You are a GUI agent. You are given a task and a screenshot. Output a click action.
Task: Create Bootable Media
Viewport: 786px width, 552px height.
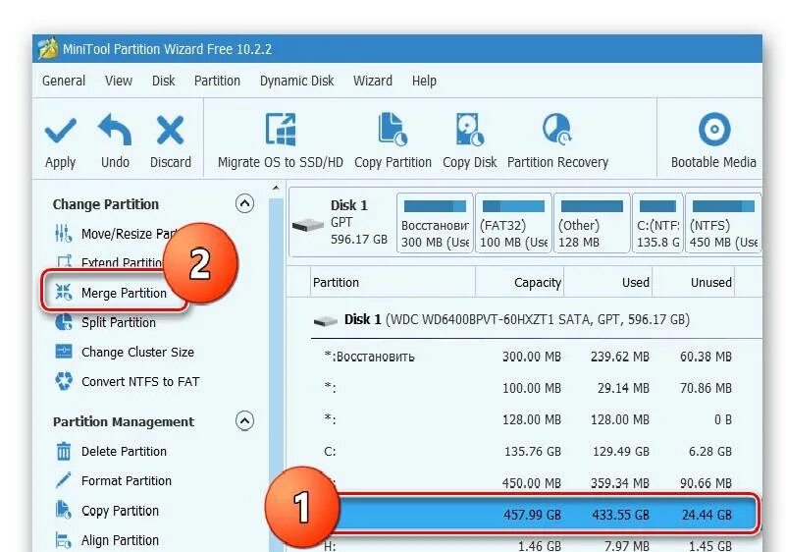[713, 141]
